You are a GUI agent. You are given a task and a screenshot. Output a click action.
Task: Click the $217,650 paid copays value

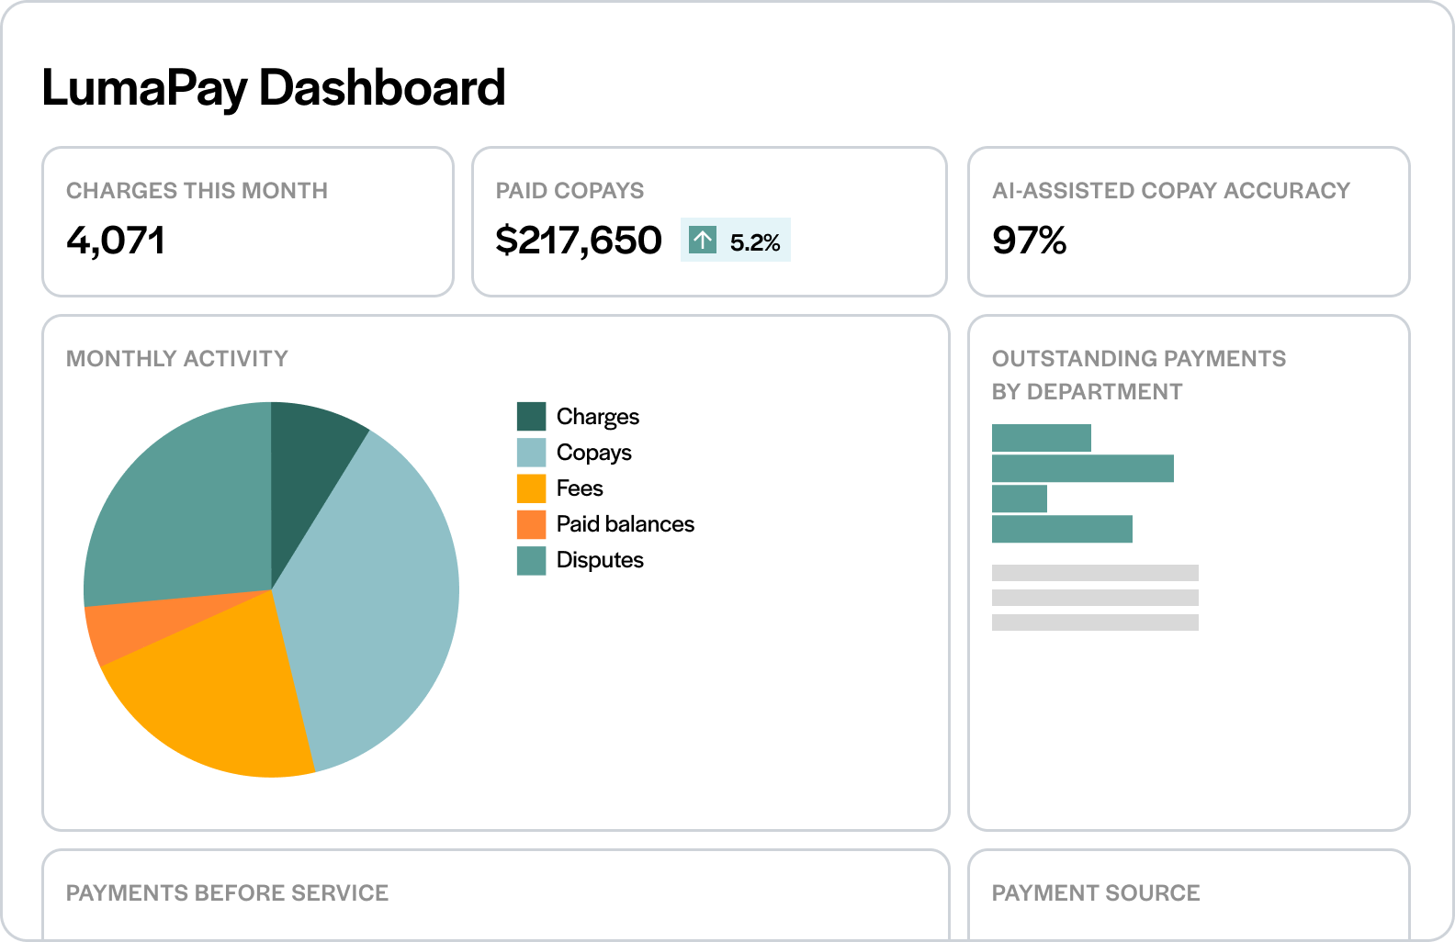pyautogui.click(x=579, y=241)
